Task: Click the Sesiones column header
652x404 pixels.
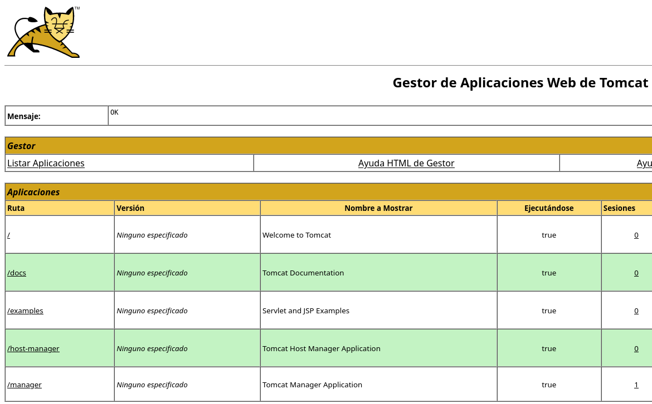Action: [x=619, y=208]
